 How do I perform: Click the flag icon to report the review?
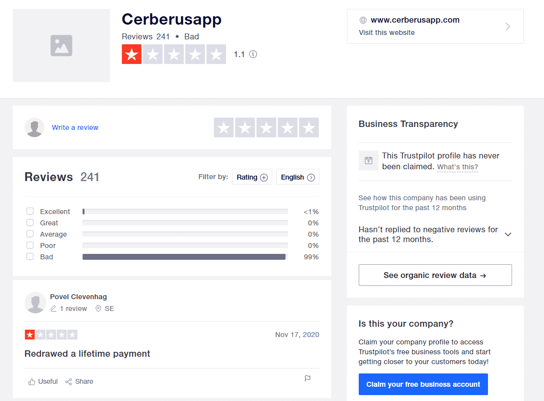[x=308, y=378]
